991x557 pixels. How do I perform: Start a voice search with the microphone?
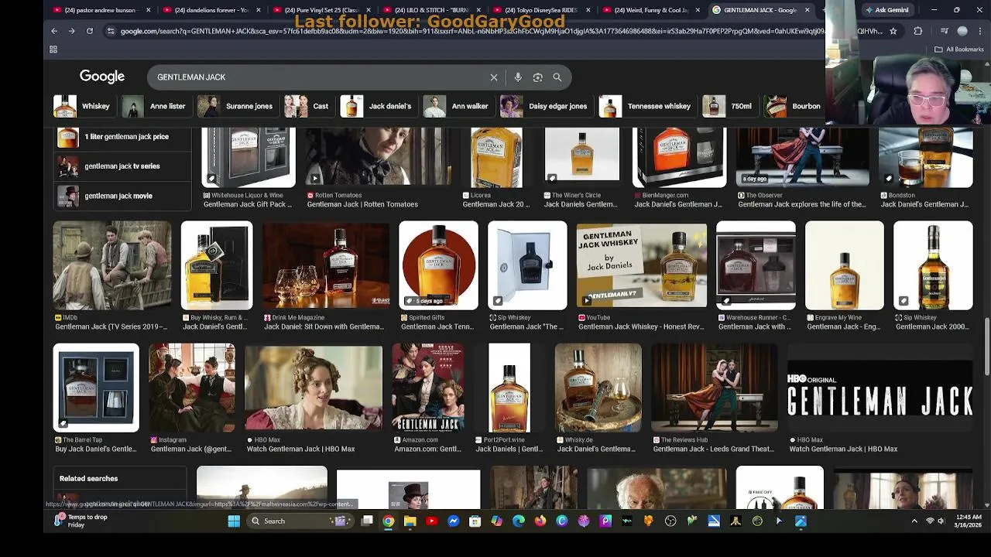[x=518, y=77]
